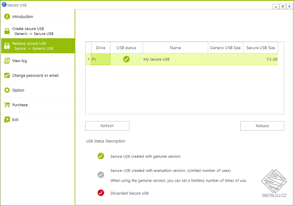The width and height of the screenshot is (294, 206).
Task: Sort by the Drive column header
Action: 101,48
